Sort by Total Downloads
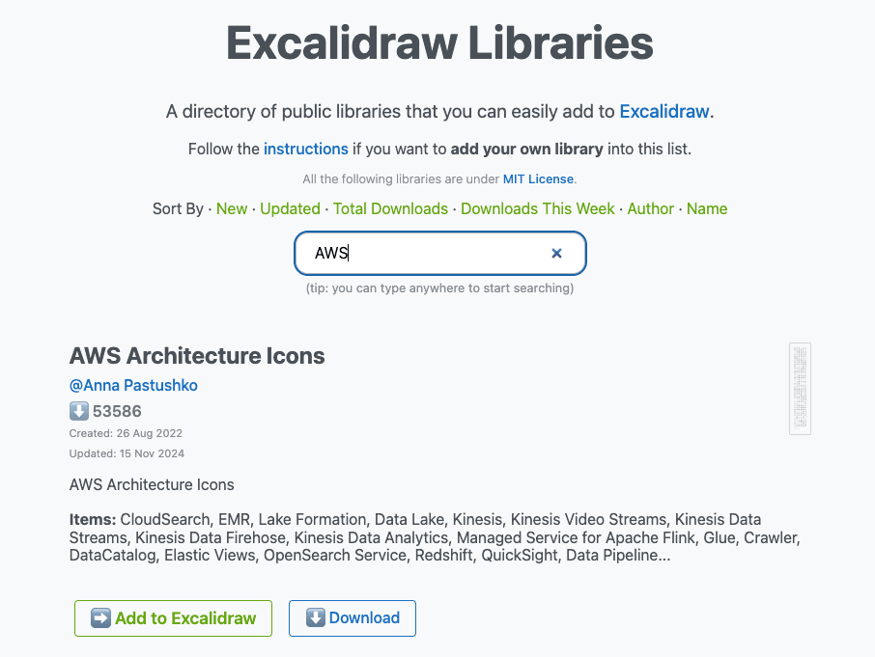This screenshot has height=657, width=875. coord(390,208)
